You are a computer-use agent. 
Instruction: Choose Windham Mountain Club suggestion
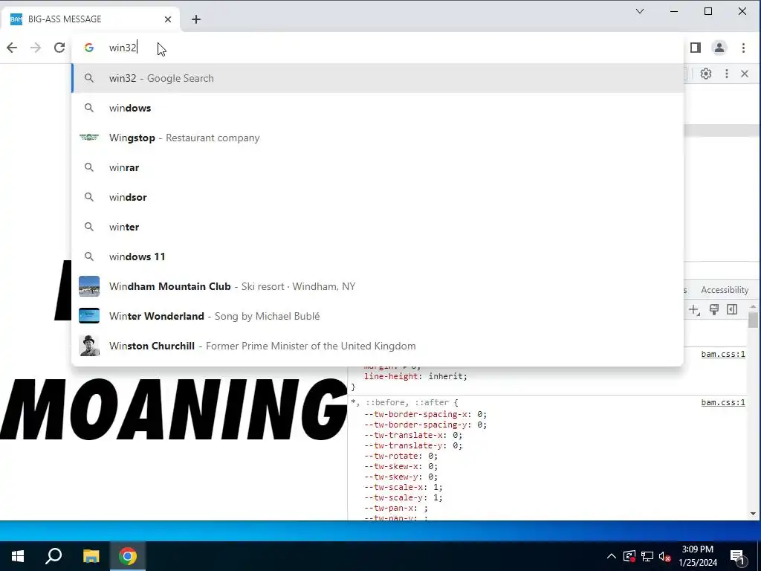(377, 286)
